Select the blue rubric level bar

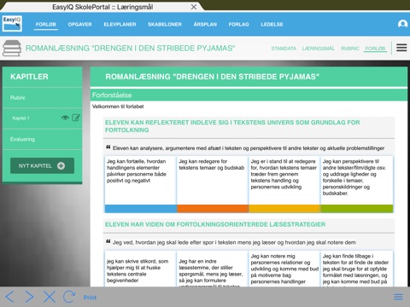pos(141,209)
